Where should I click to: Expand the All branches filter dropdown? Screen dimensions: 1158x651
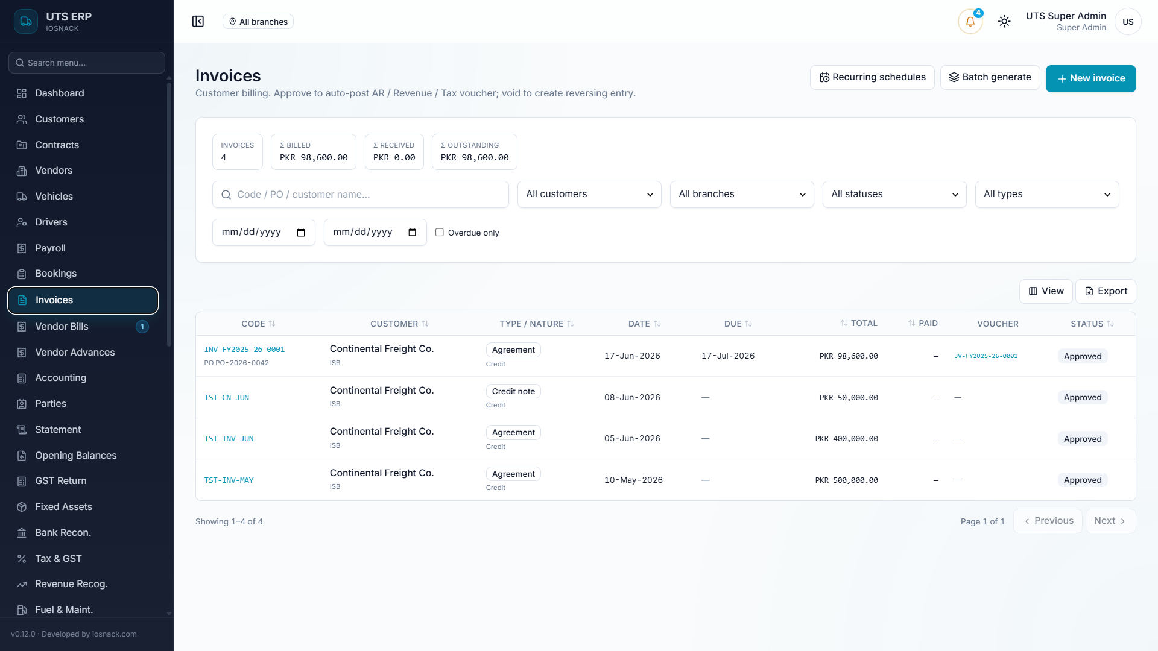[x=742, y=194]
